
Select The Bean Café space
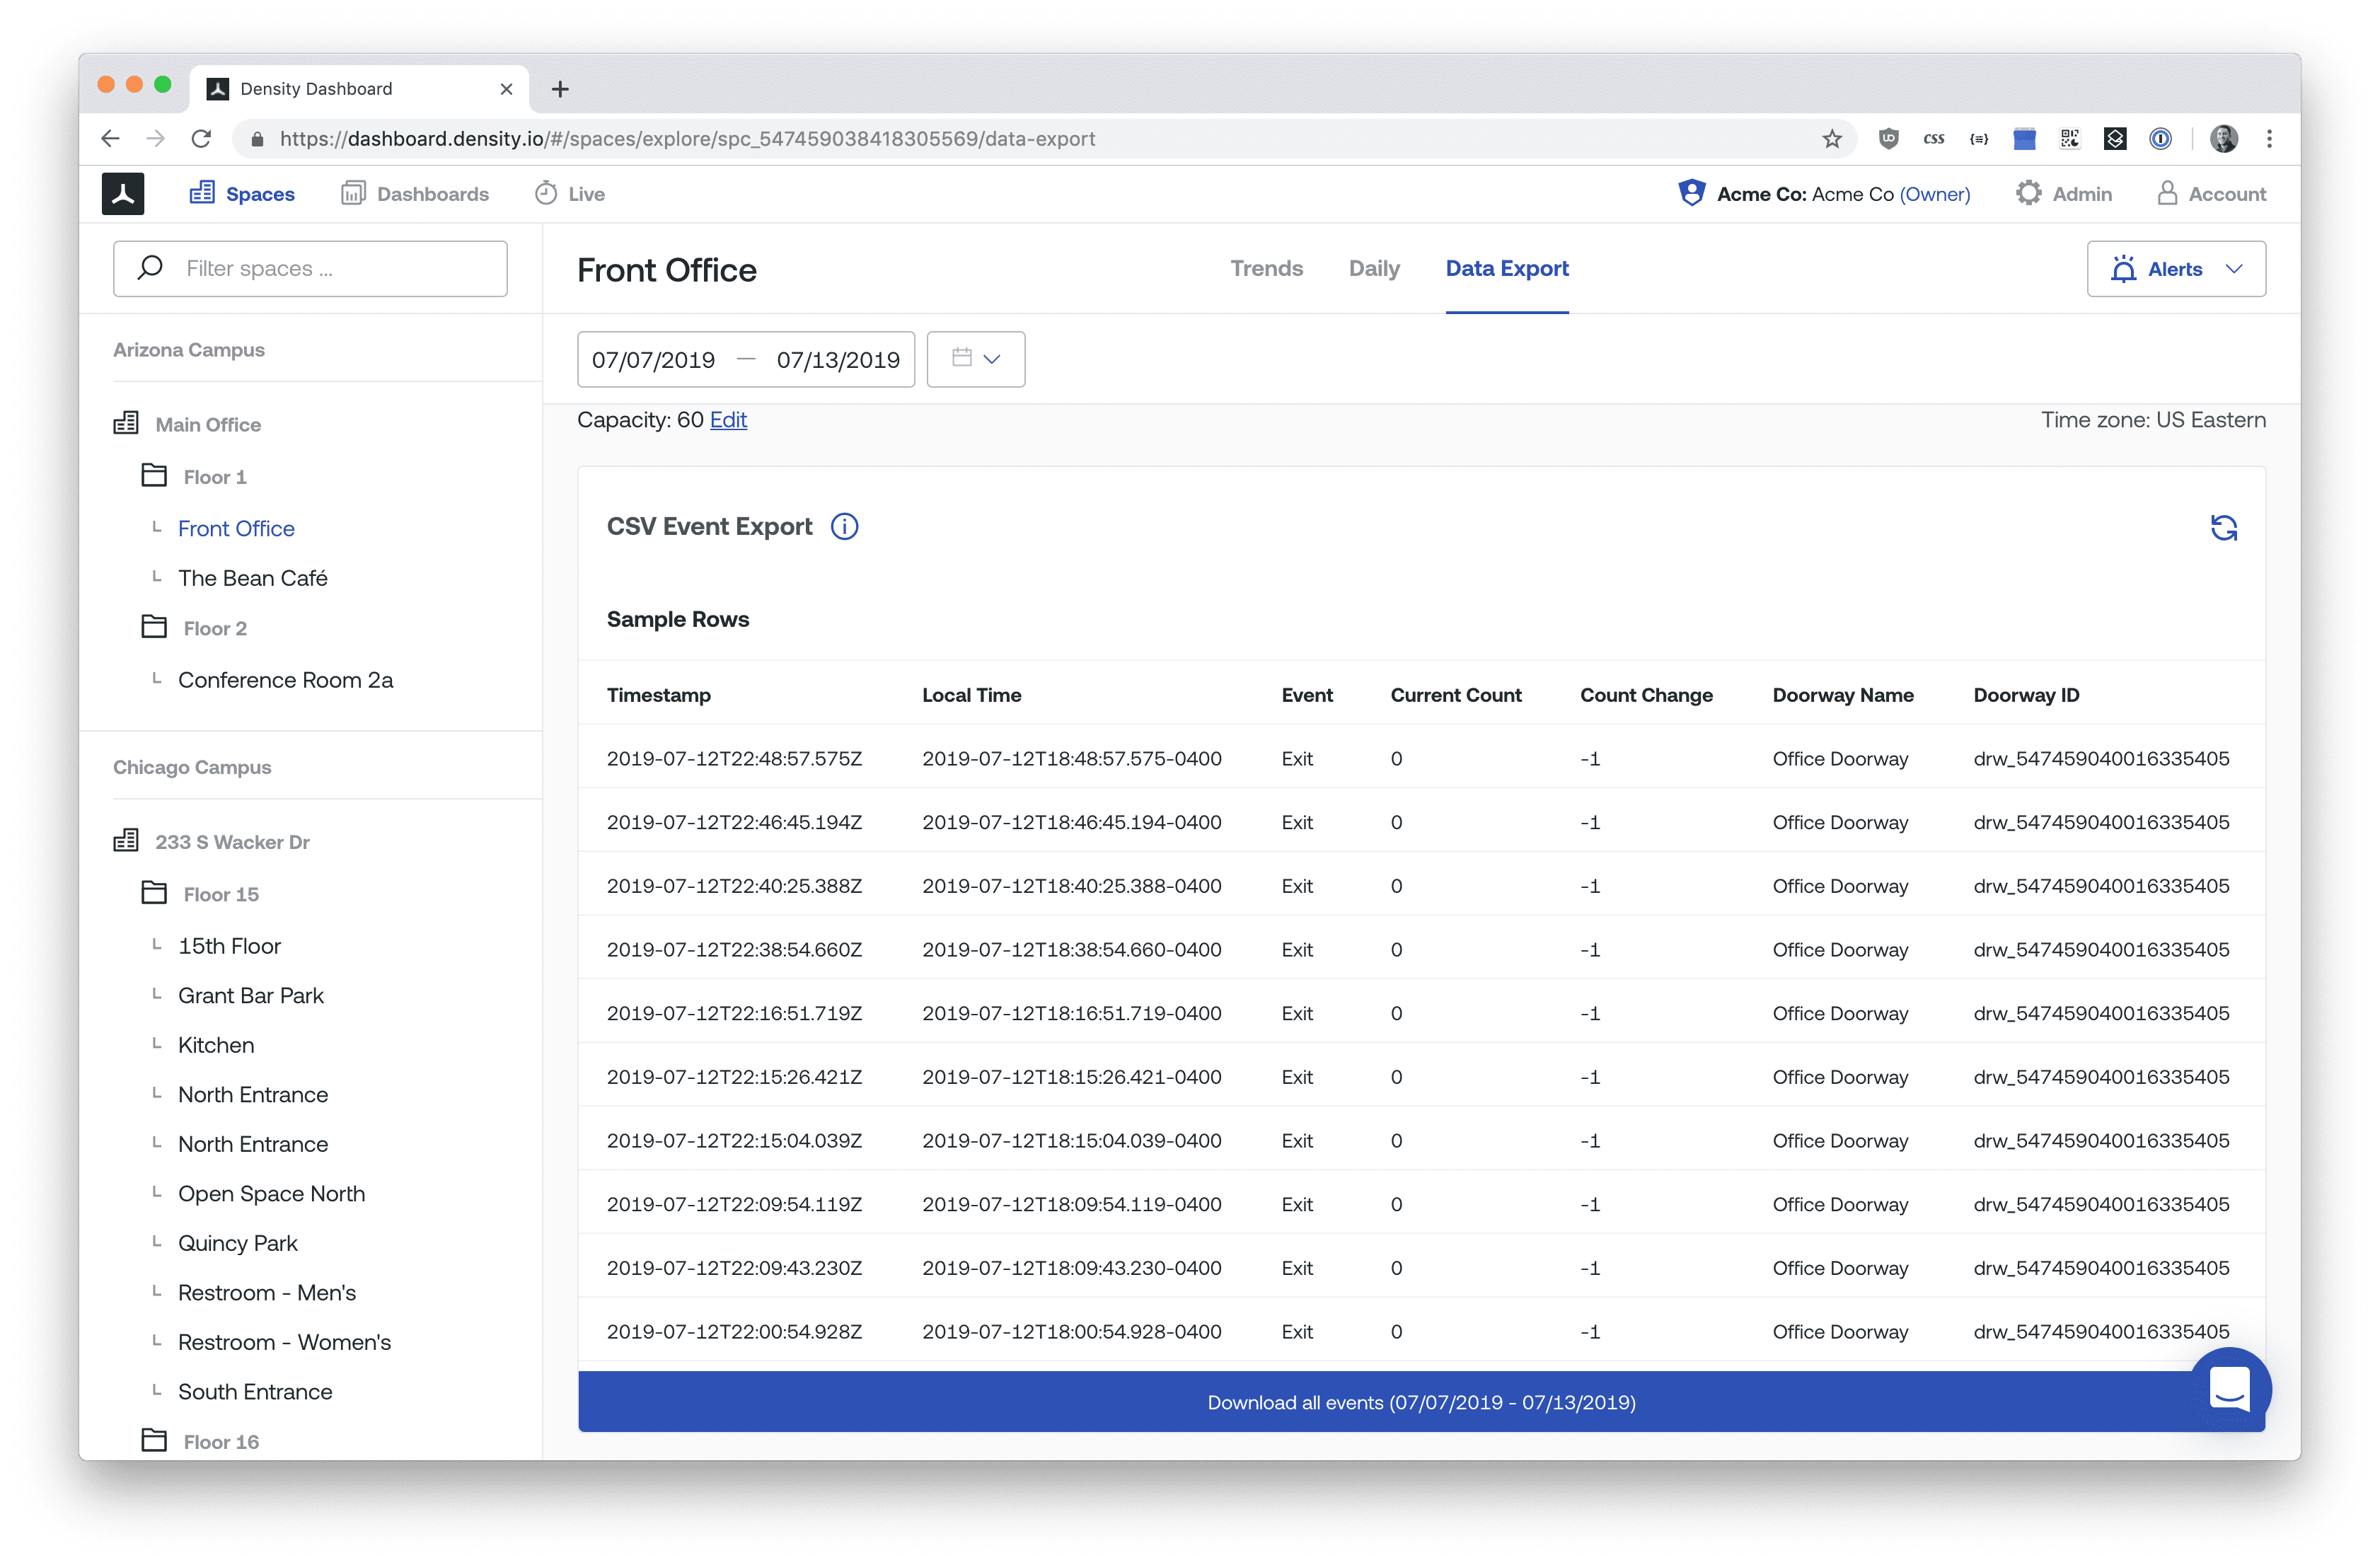click(252, 578)
